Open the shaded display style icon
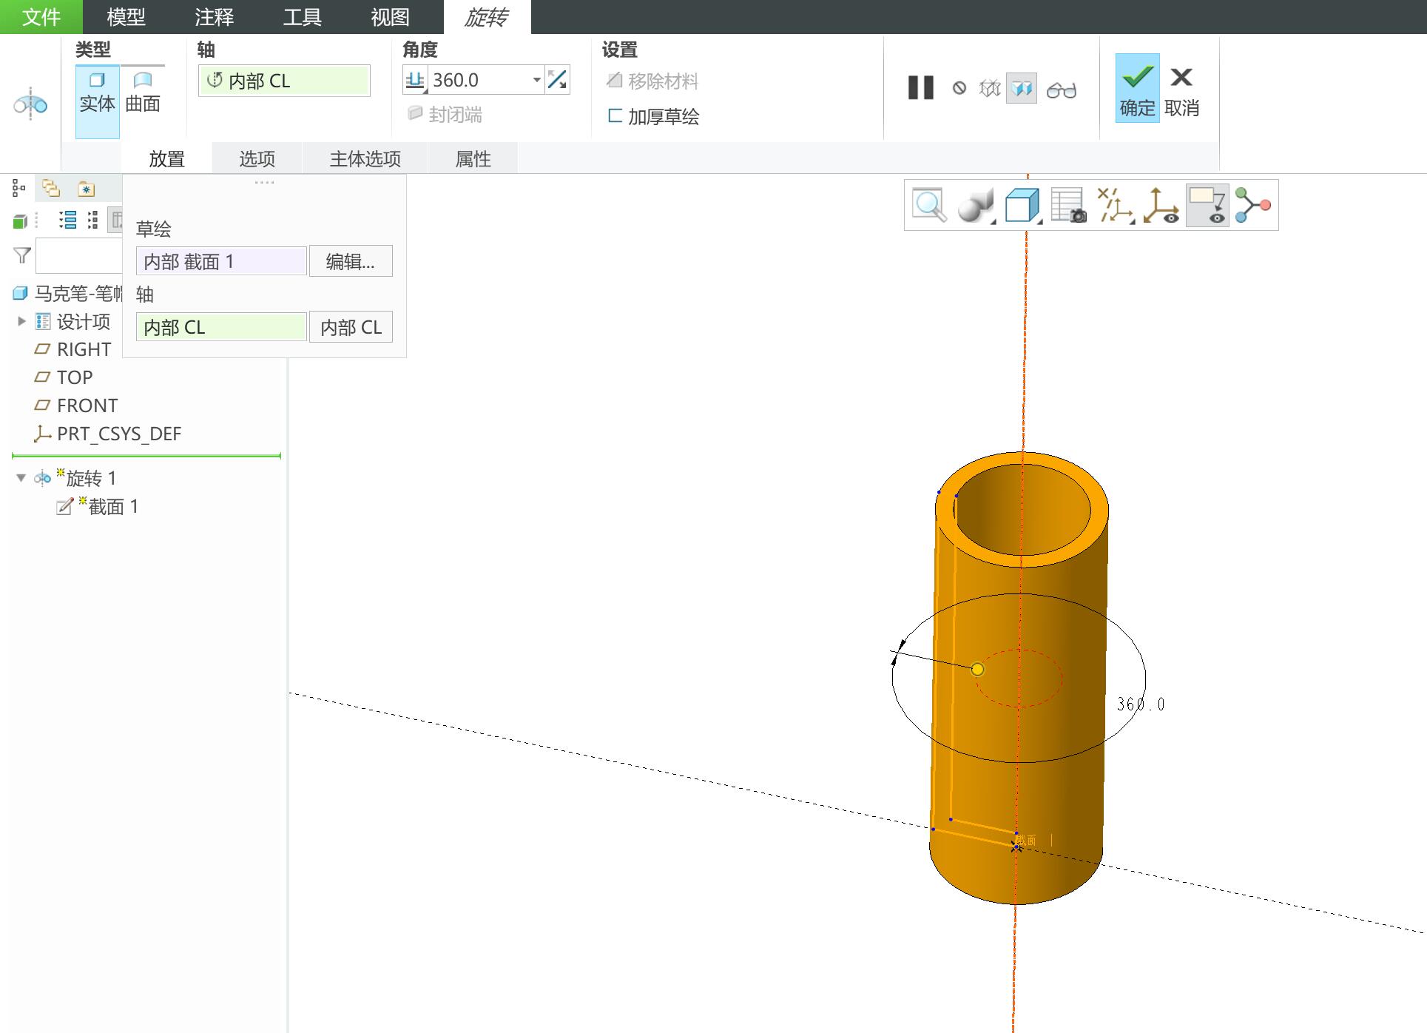The image size is (1427, 1033). click(x=975, y=205)
